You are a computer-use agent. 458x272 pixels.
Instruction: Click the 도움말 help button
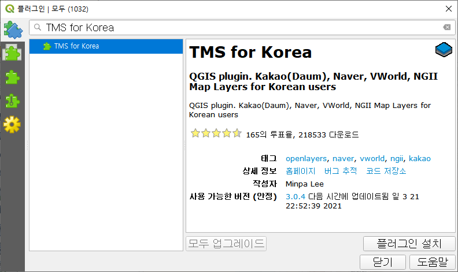pyautogui.click(x=433, y=262)
